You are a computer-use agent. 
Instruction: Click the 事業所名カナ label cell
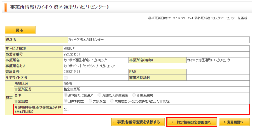point(34,66)
